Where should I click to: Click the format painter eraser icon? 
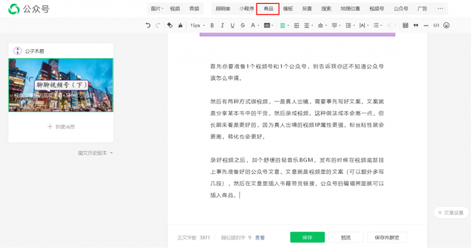[x=169, y=26]
